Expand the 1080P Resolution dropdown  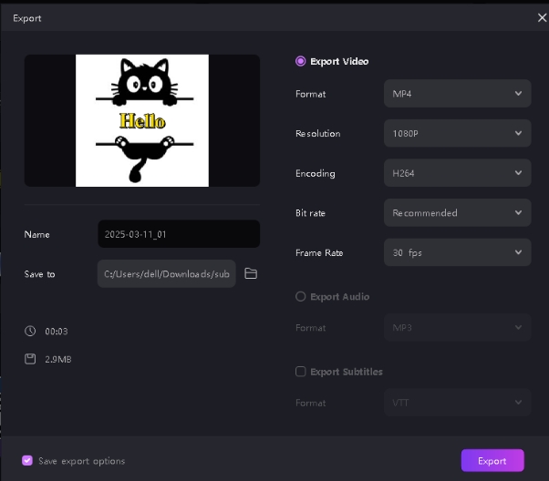[x=457, y=134]
